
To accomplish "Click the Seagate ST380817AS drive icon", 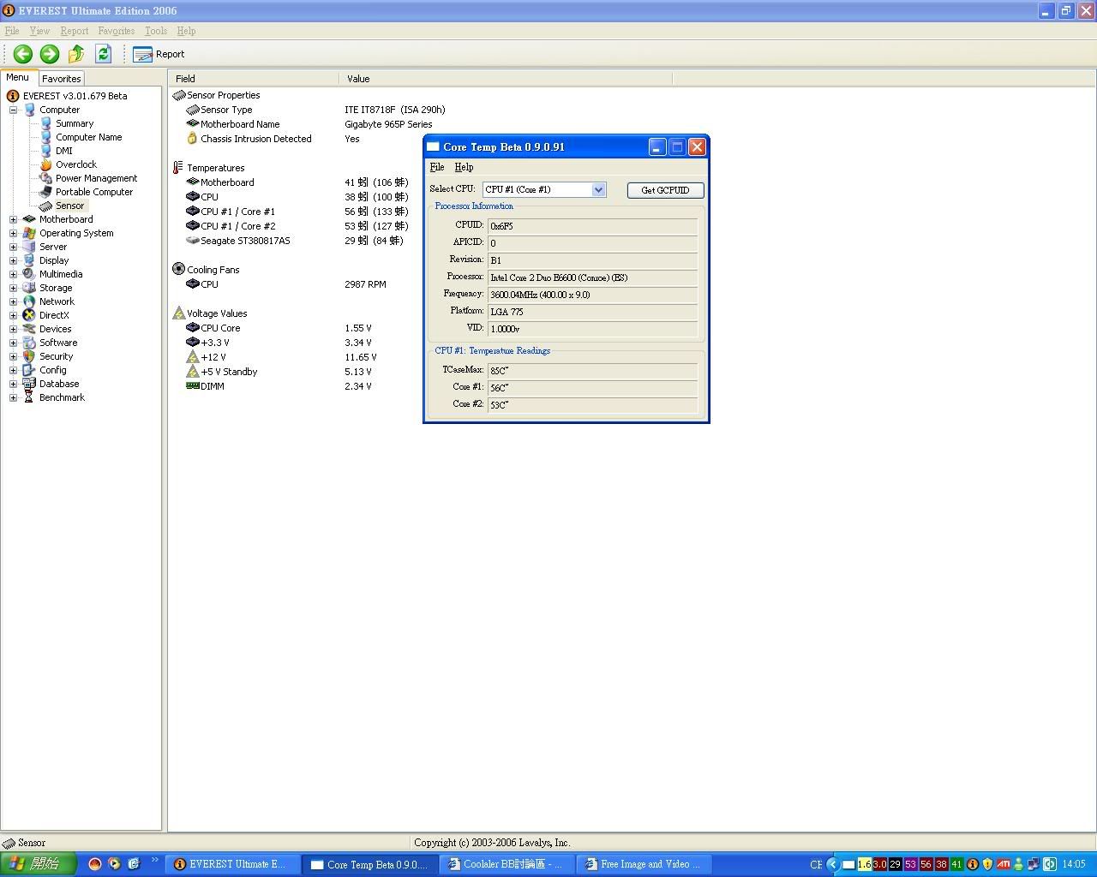I will [193, 241].
